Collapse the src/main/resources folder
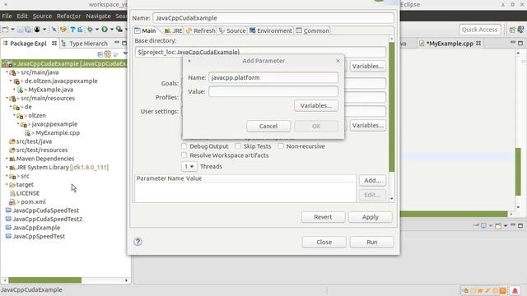 7,98
